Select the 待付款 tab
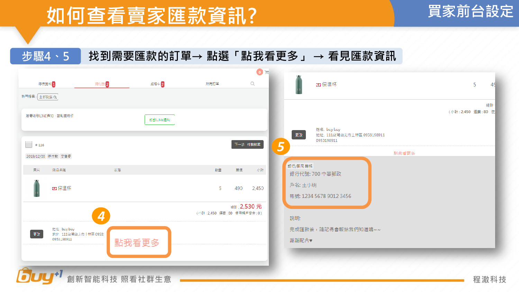The height and width of the screenshot is (292, 519). [x=100, y=84]
